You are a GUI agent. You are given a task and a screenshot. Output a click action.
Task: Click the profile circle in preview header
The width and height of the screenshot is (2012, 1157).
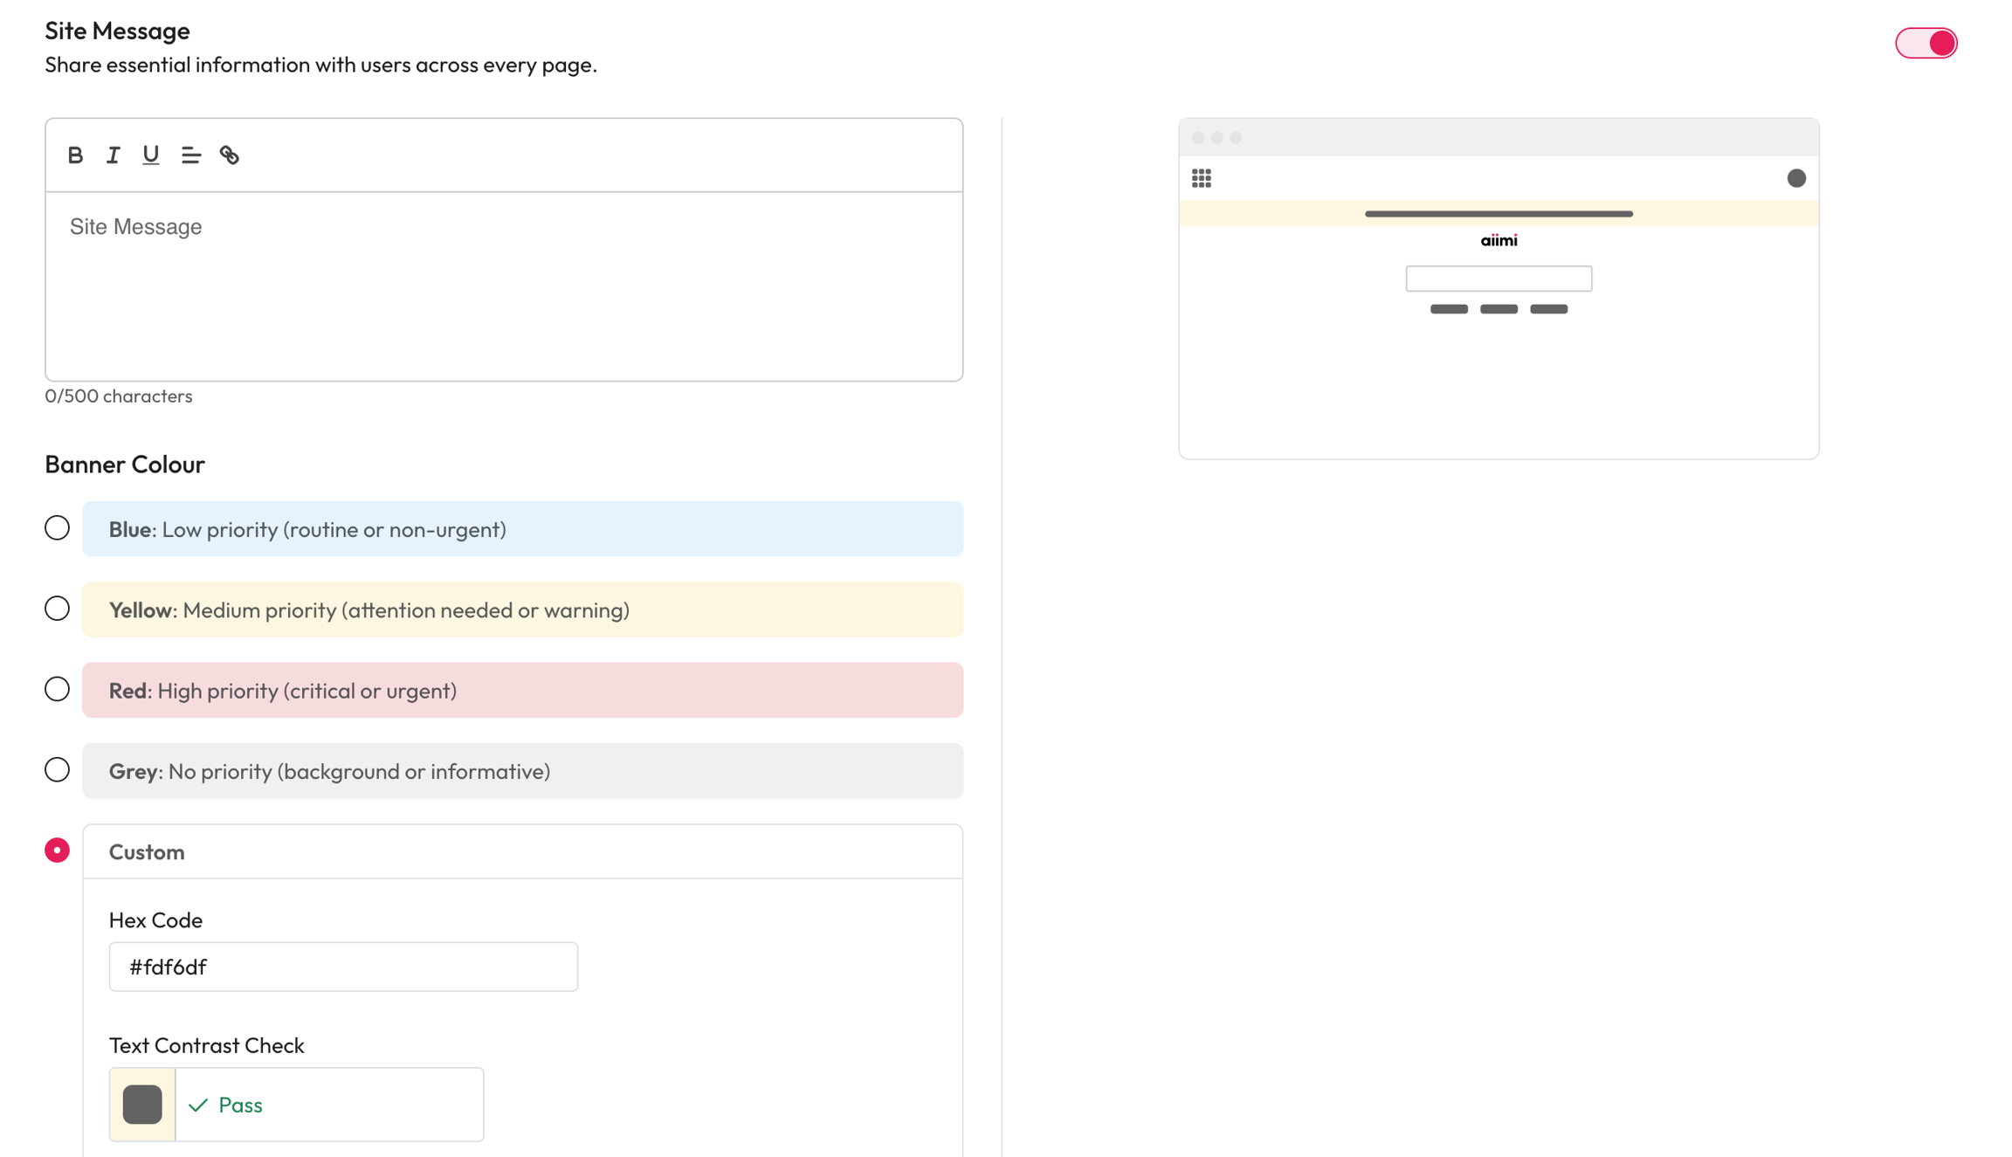click(x=1796, y=178)
